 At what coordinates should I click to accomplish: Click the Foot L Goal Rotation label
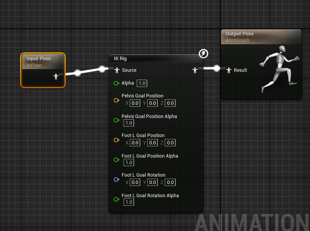(143, 175)
